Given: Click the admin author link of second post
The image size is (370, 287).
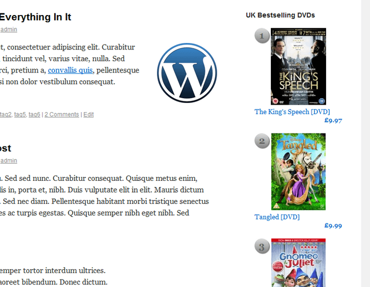Looking at the screenshot, I should [x=9, y=160].
